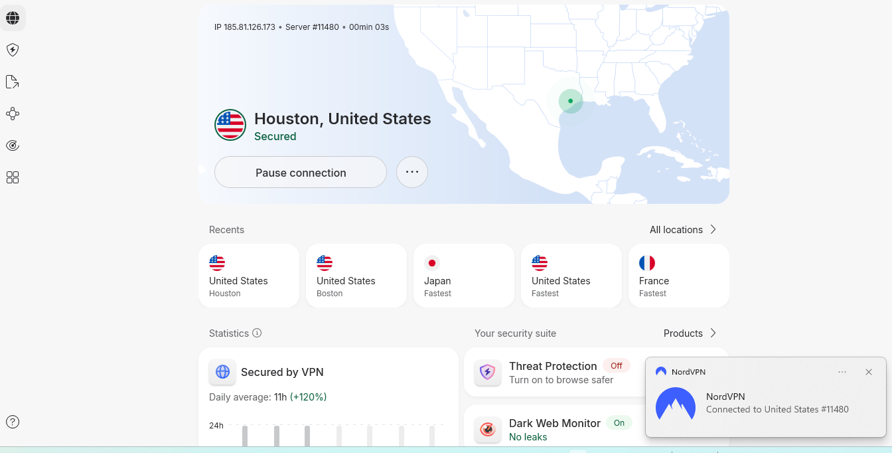Open notification options ellipsis
The height and width of the screenshot is (453, 892).
pyautogui.click(x=842, y=372)
